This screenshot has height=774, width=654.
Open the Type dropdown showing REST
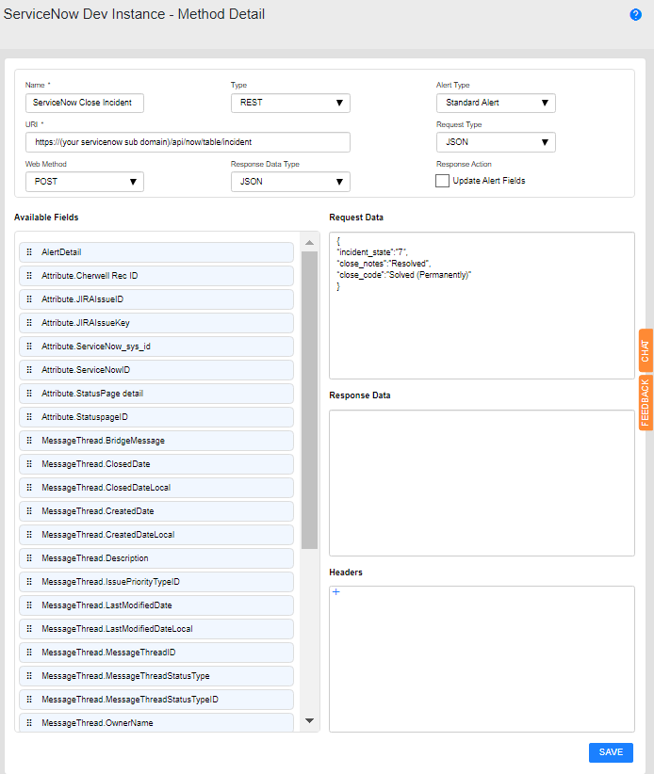click(x=290, y=103)
